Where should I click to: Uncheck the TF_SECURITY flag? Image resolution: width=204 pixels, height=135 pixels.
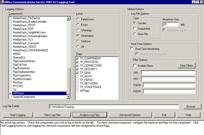tap(77, 69)
